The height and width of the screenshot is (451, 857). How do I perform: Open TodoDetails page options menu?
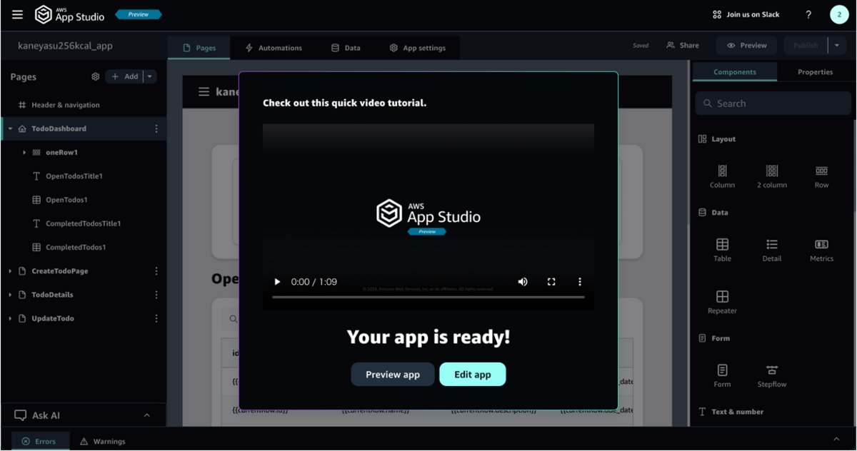point(156,295)
